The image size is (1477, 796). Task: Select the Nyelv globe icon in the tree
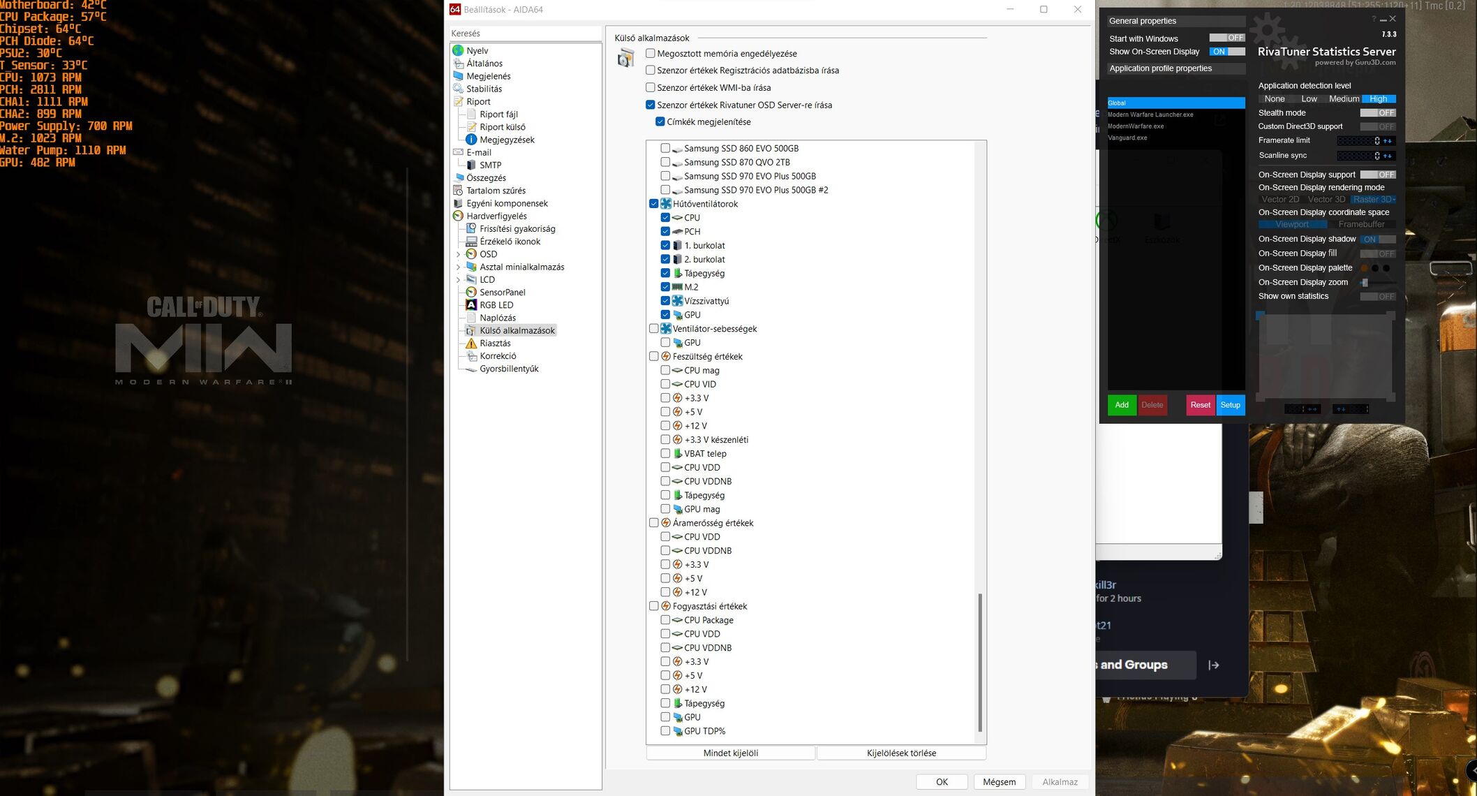[458, 50]
